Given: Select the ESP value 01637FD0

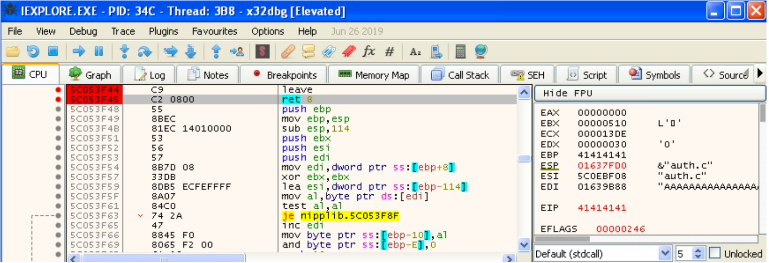Looking at the screenshot, I should pyautogui.click(x=595, y=166).
